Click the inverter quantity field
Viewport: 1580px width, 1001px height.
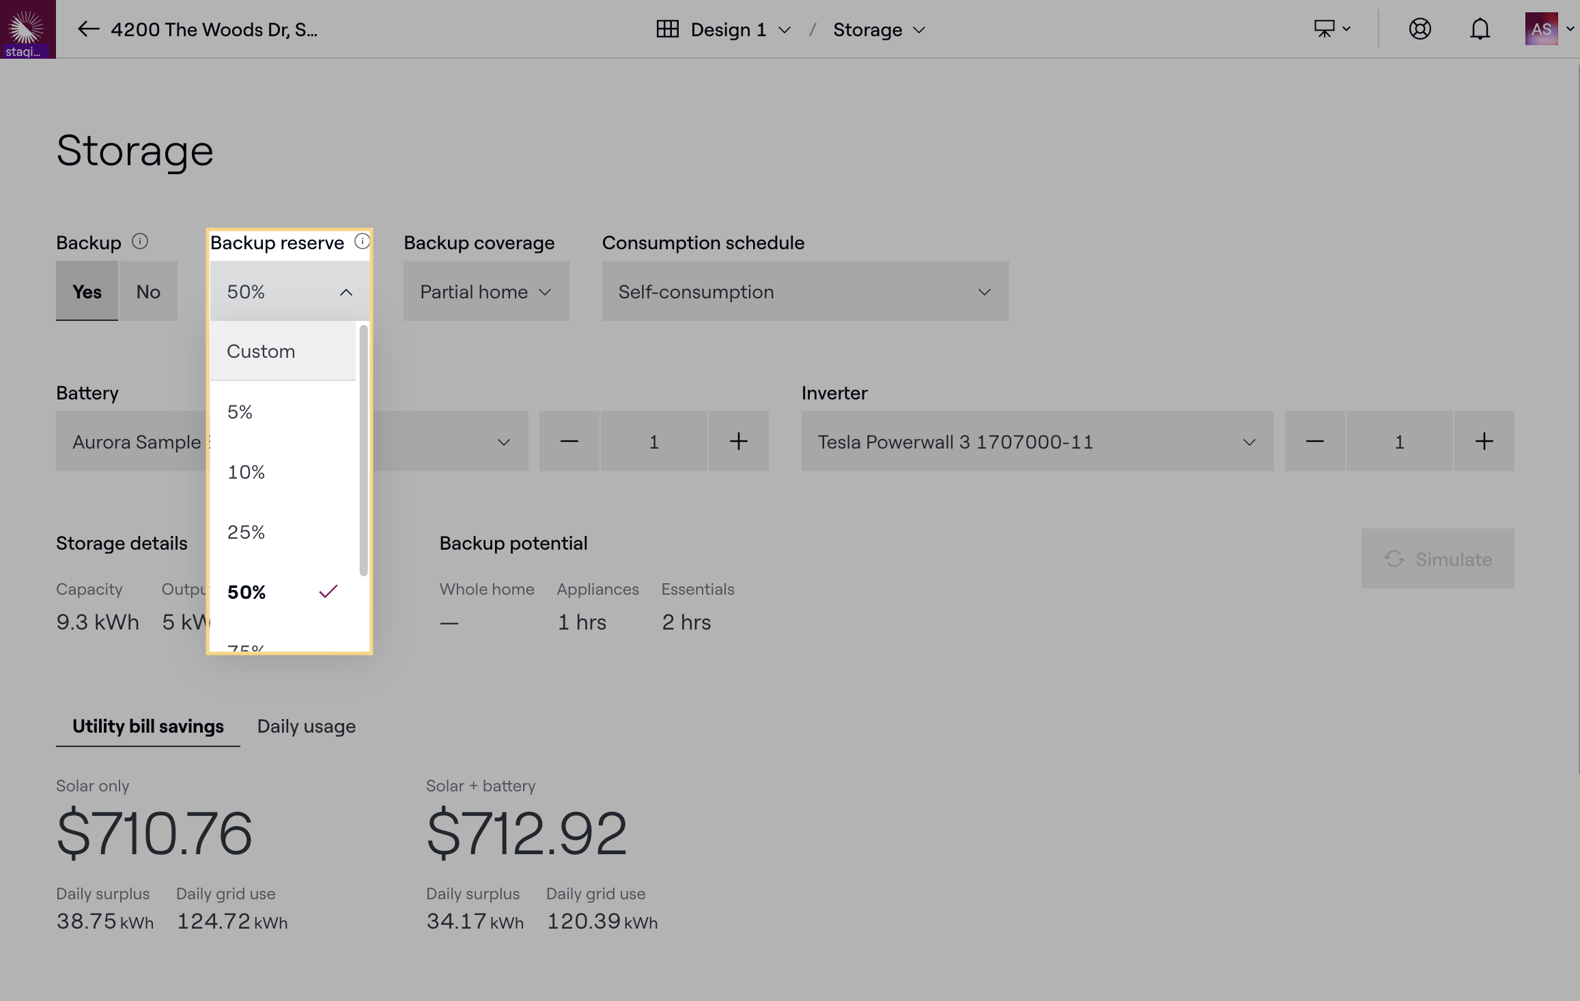click(x=1399, y=442)
